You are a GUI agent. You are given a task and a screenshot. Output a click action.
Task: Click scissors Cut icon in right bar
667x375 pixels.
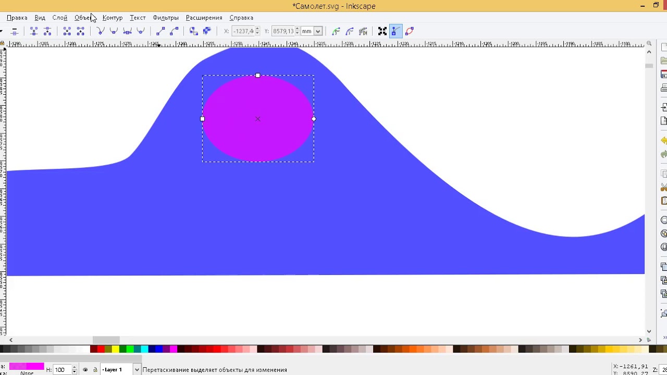pyautogui.click(x=664, y=187)
